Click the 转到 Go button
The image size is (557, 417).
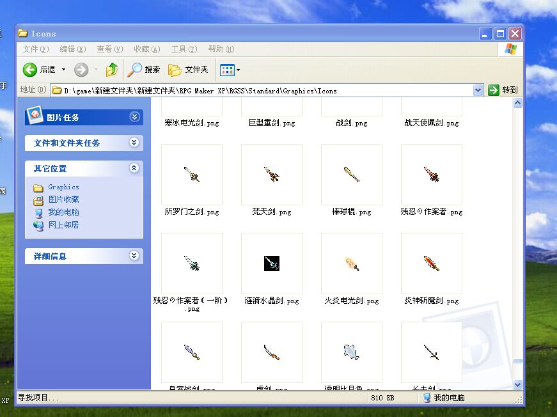[x=503, y=90]
